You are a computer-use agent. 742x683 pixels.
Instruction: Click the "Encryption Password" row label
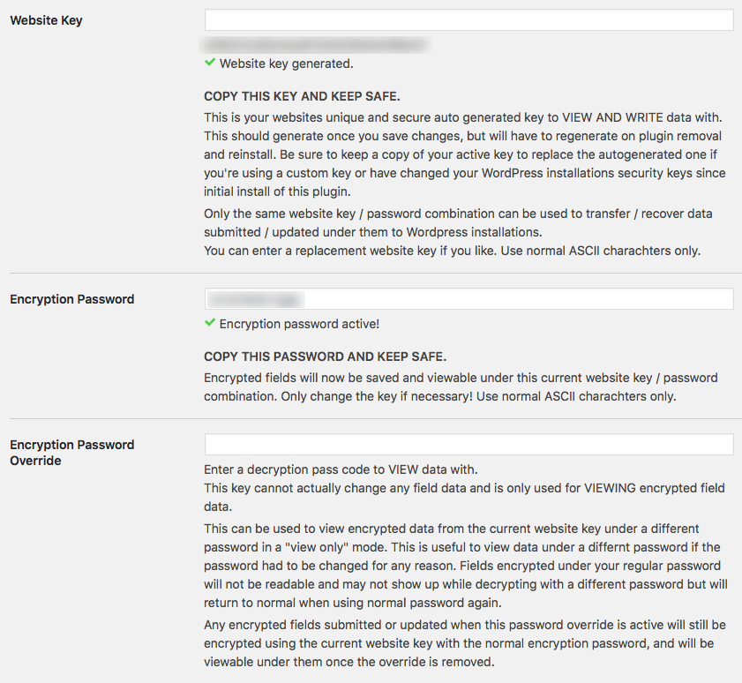coord(71,299)
